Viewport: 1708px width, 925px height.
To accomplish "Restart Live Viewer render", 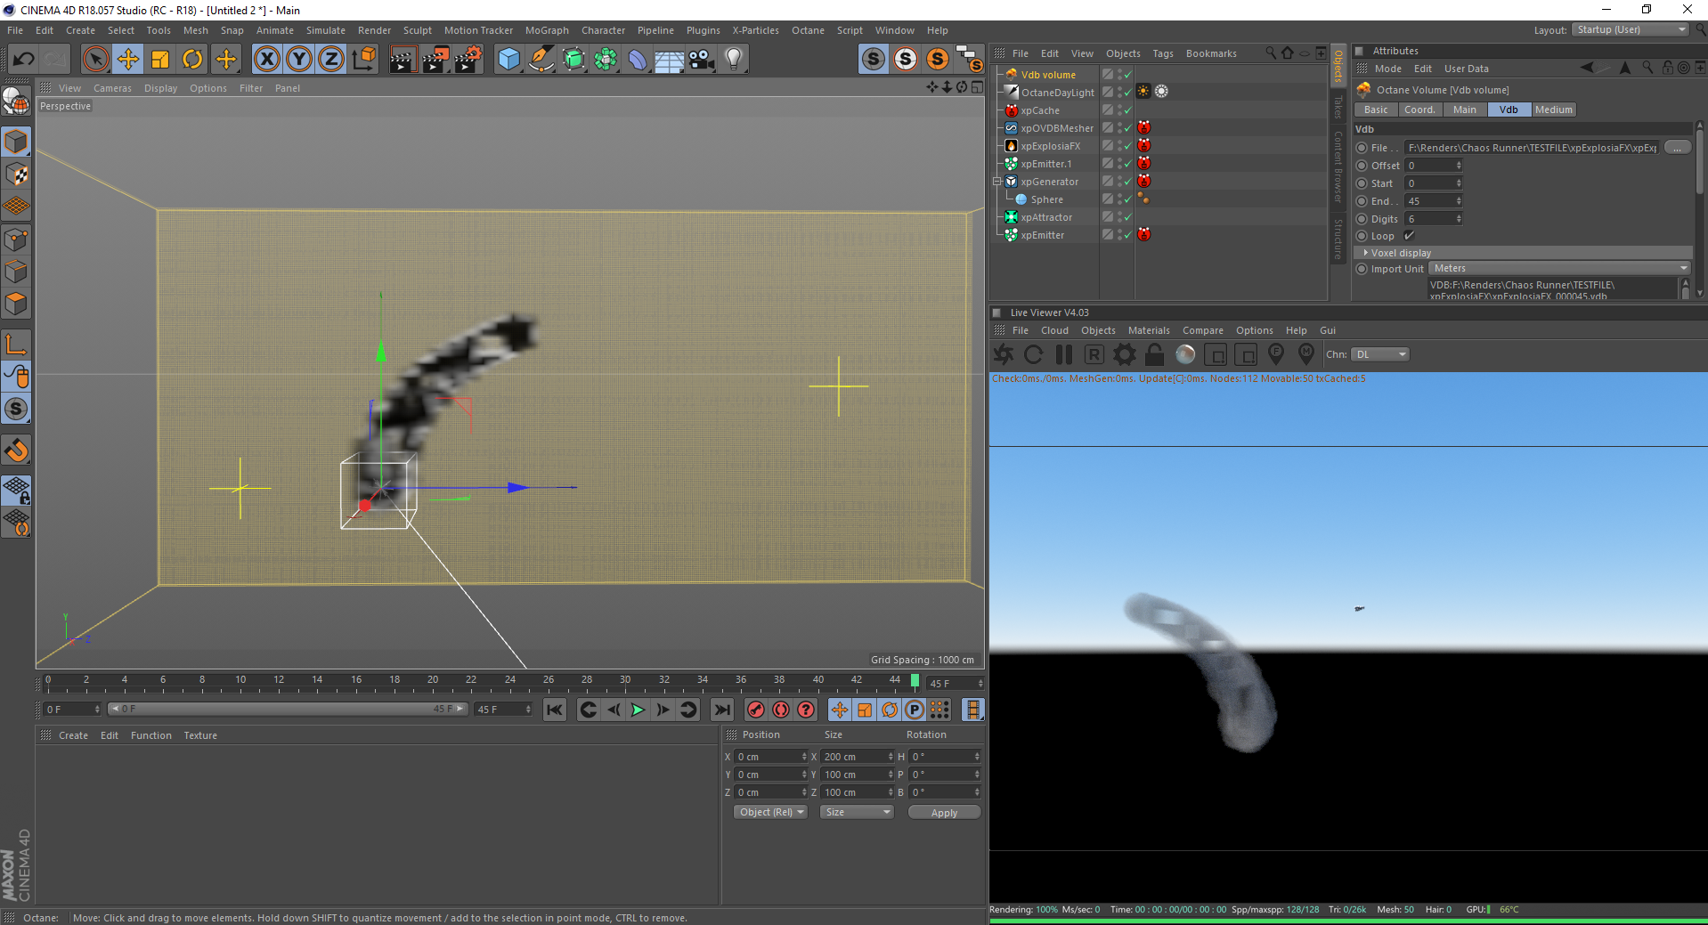I will (1033, 354).
